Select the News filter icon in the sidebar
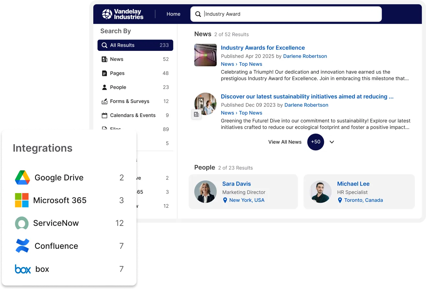 [105, 59]
